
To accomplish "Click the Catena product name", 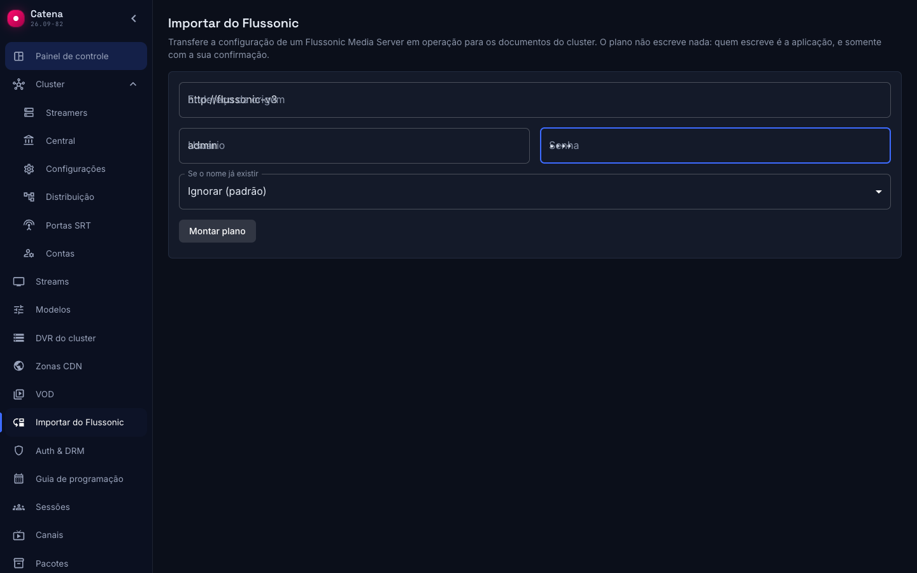I will [46, 14].
